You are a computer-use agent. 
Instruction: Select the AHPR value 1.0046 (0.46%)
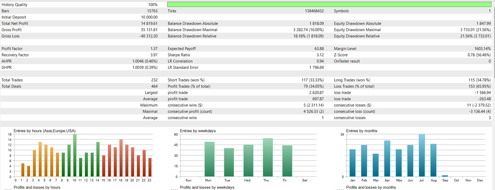[145, 61]
